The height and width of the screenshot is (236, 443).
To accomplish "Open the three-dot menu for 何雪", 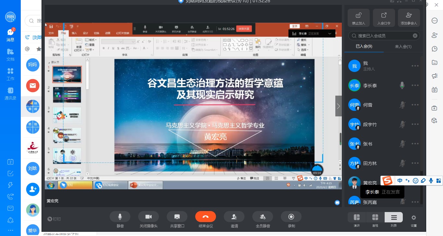I will click(415, 105).
